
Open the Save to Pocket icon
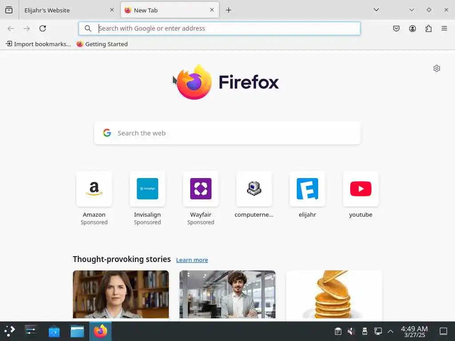pos(396,28)
